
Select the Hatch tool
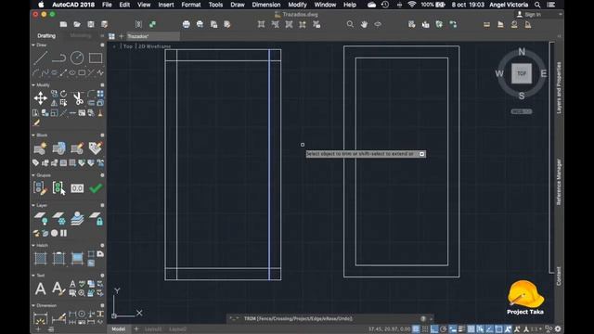coord(41,258)
